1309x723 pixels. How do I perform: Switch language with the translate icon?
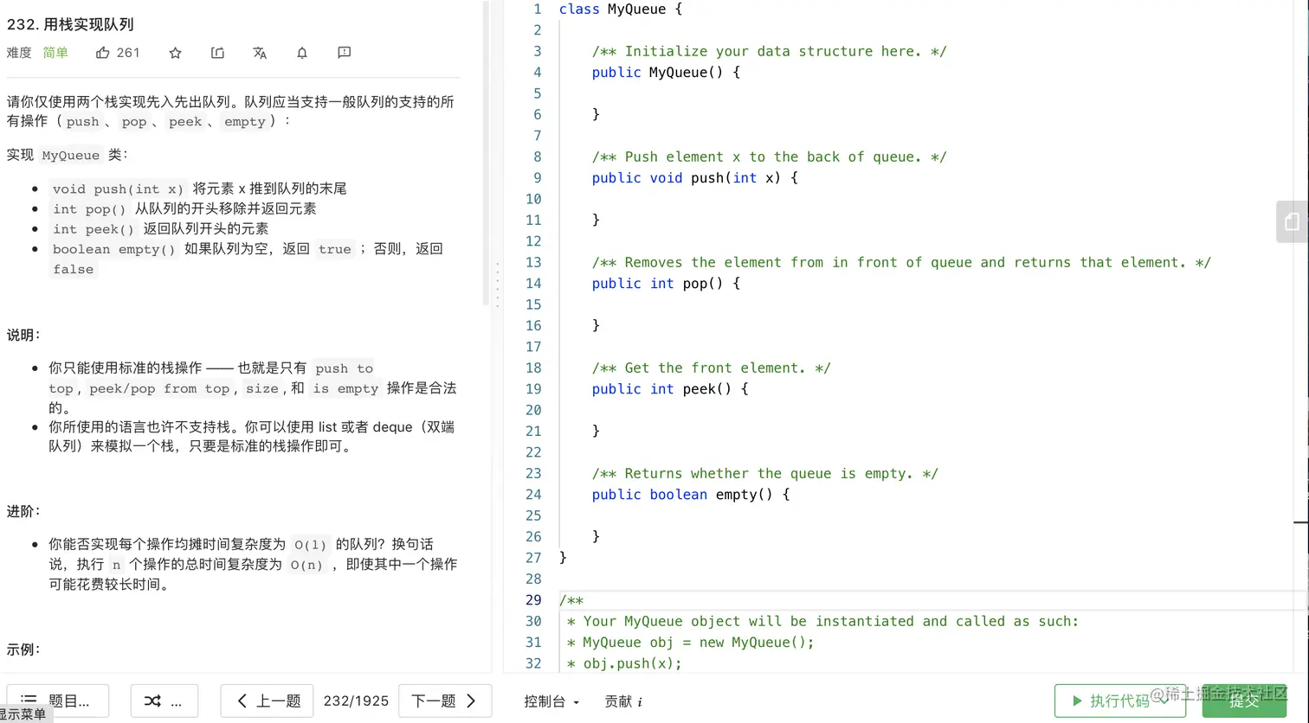point(260,53)
